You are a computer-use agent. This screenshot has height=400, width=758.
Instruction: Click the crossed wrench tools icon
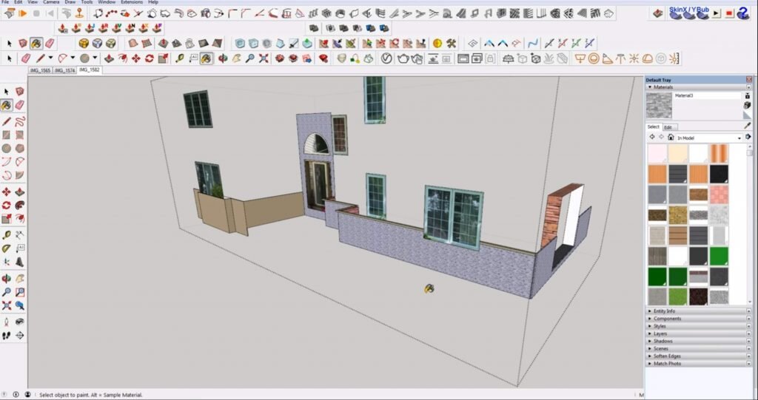click(x=451, y=44)
